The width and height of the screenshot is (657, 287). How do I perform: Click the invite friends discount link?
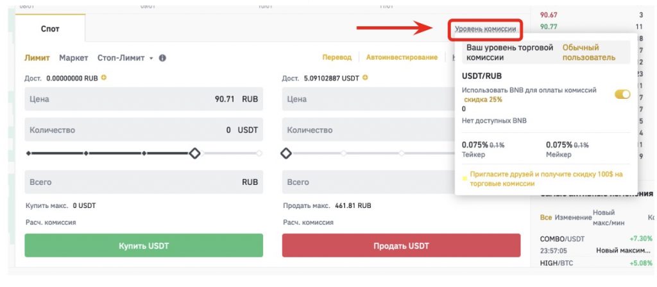tap(546, 178)
